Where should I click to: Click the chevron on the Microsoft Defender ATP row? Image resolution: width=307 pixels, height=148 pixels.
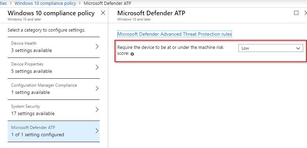coord(97,131)
